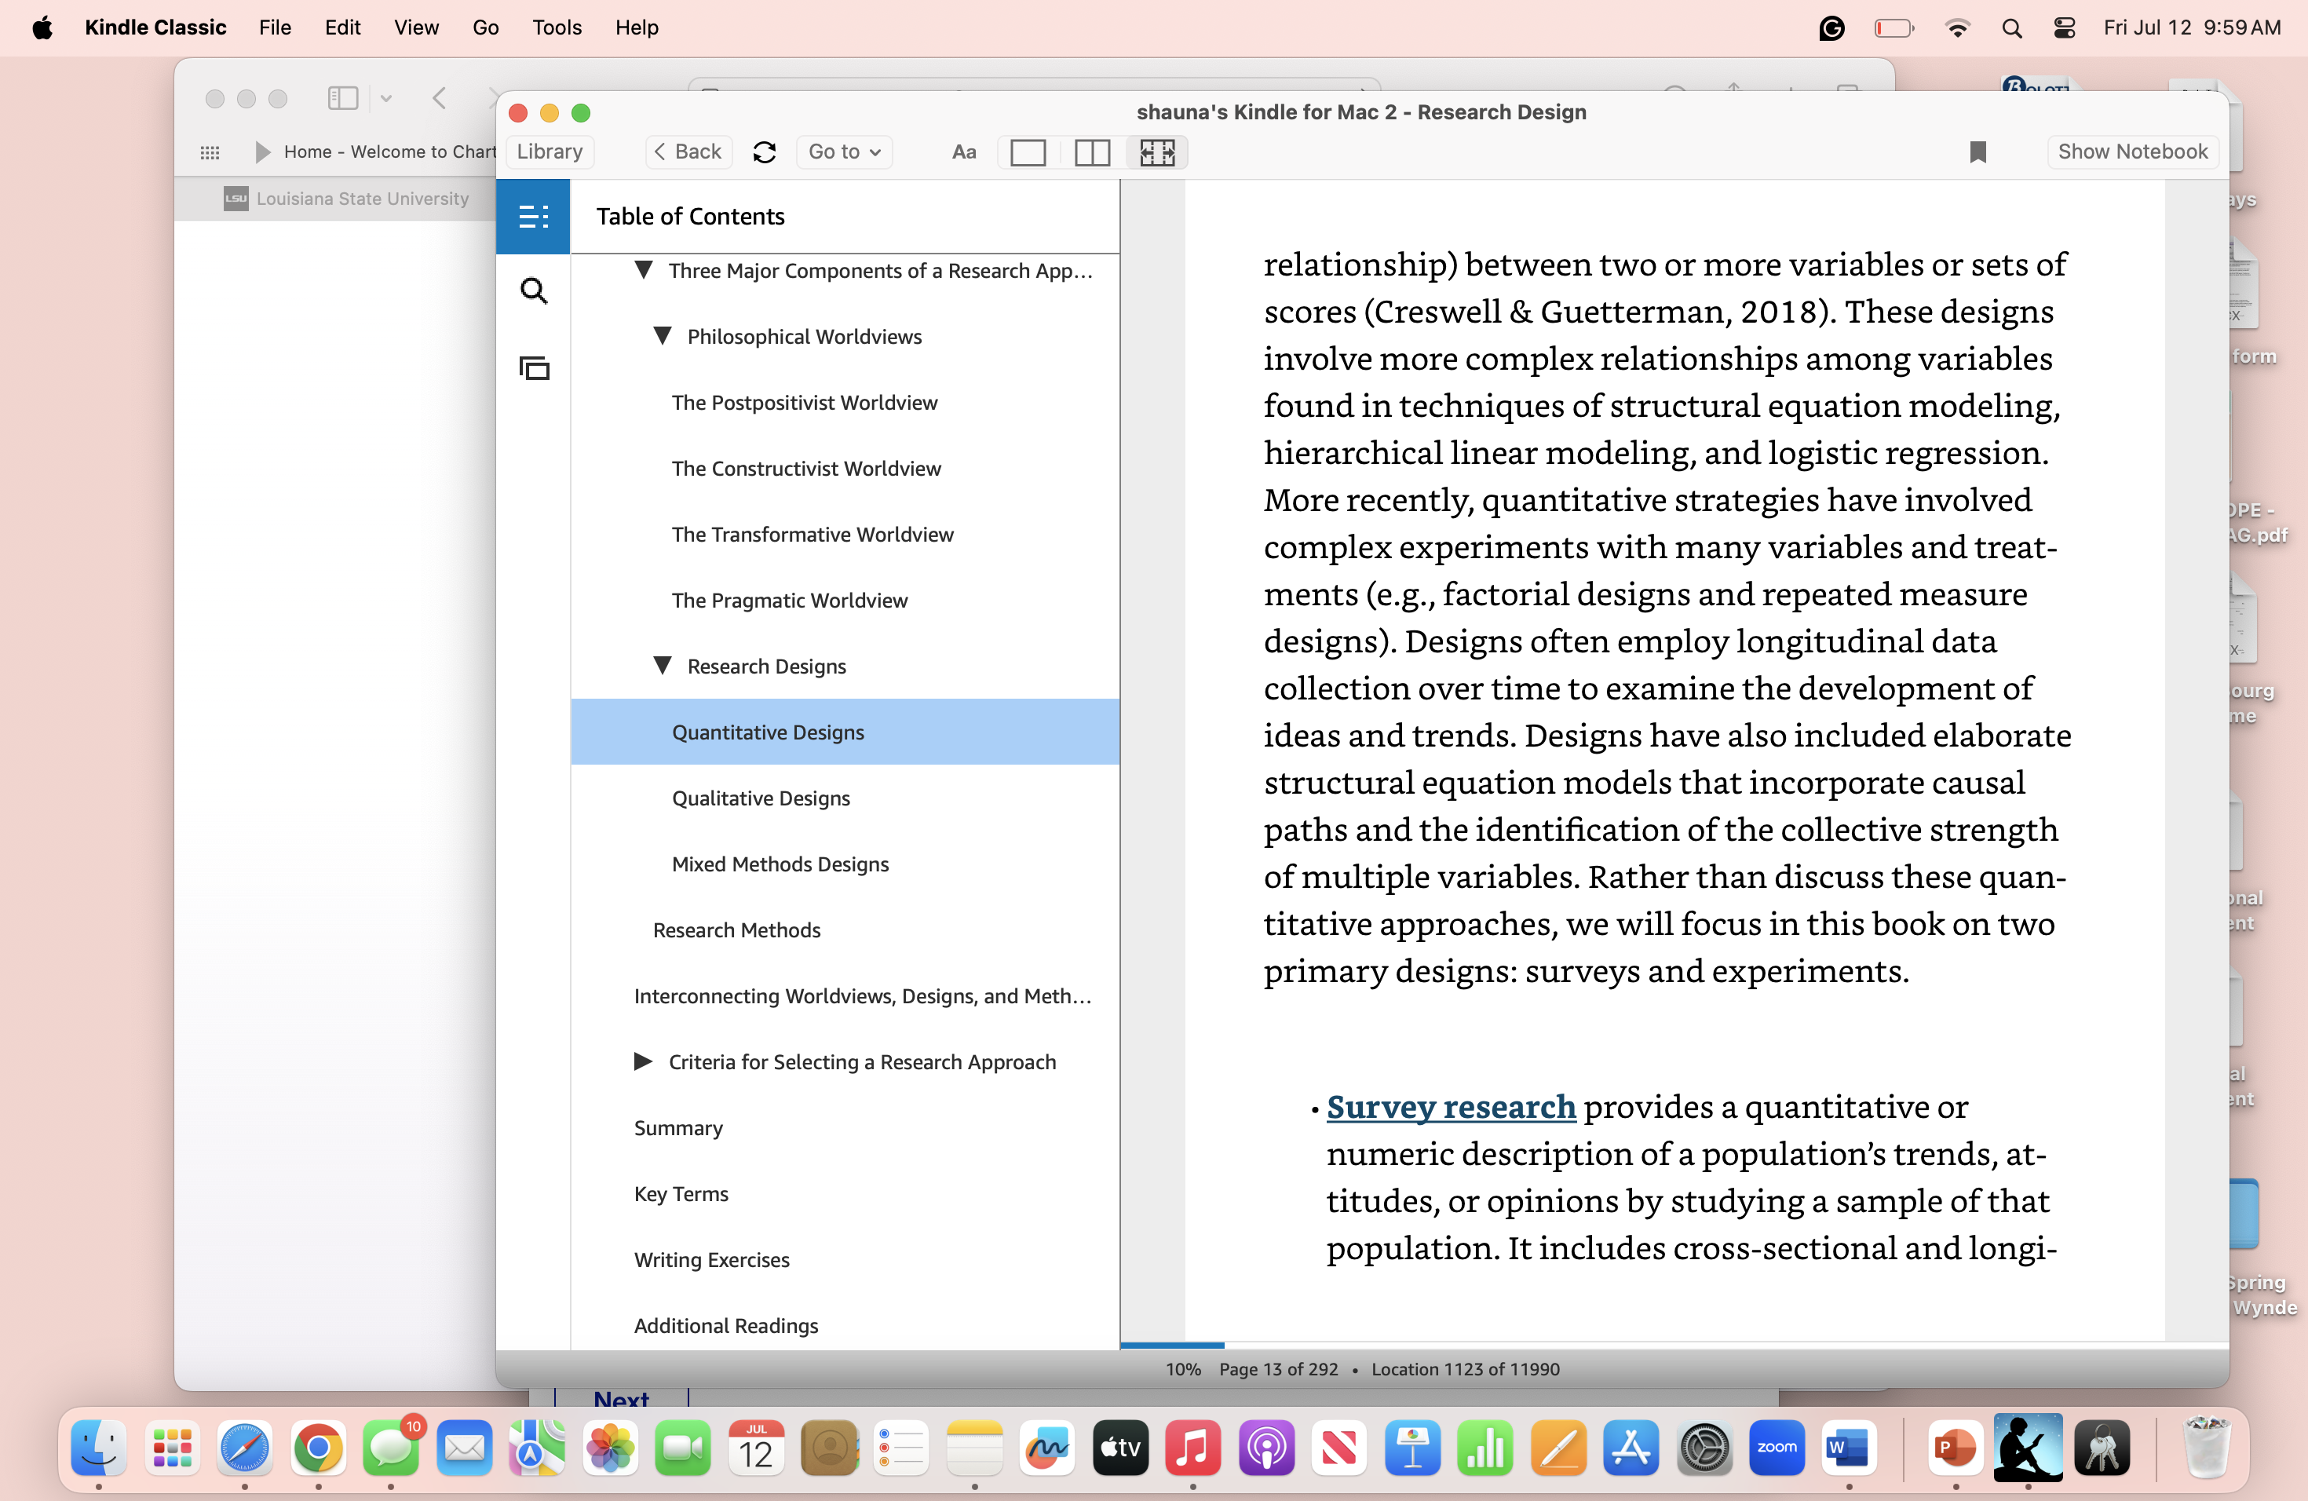Switch to two column page view
The width and height of the screenshot is (2308, 1501).
point(1092,152)
